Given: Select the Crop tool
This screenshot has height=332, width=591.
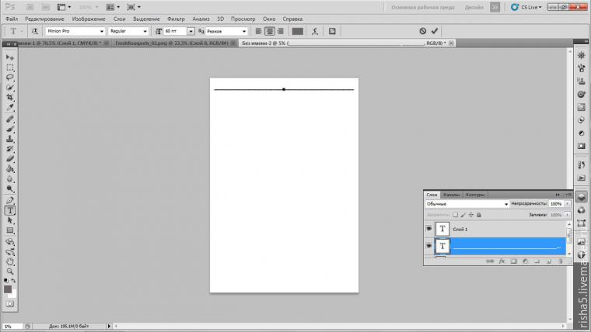Looking at the screenshot, I should [x=10, y=97].
